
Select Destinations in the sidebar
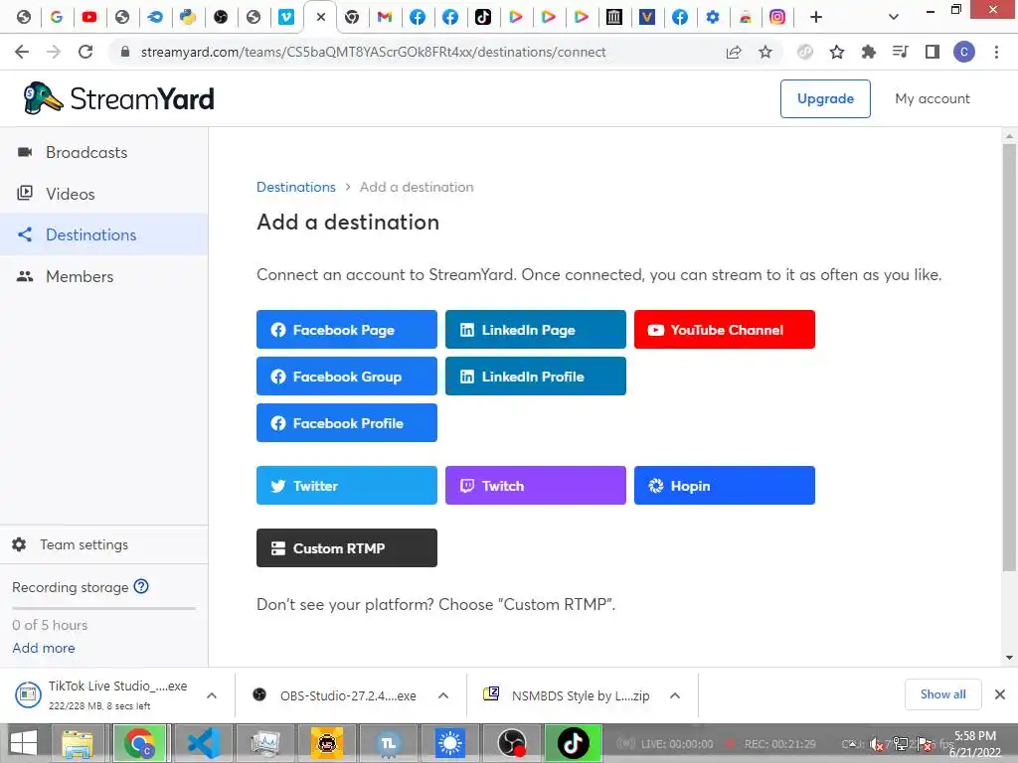coord(103,234)
